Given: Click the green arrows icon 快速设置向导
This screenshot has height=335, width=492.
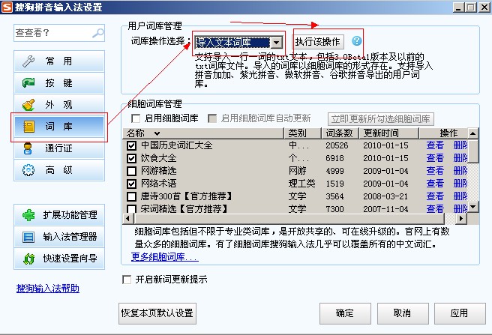Looking at the screenshot, I should click(28, 259).
